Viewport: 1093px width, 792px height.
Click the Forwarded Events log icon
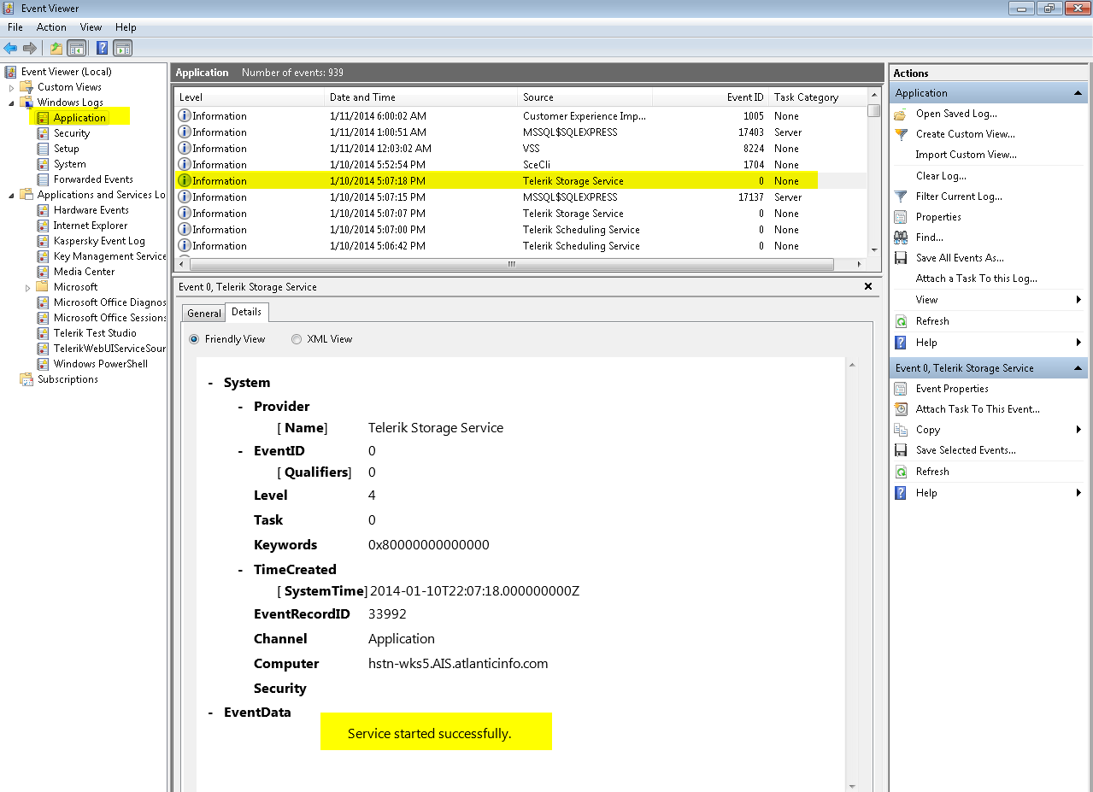44,179
